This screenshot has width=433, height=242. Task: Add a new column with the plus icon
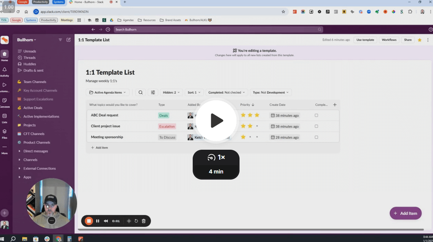(335, 105)
